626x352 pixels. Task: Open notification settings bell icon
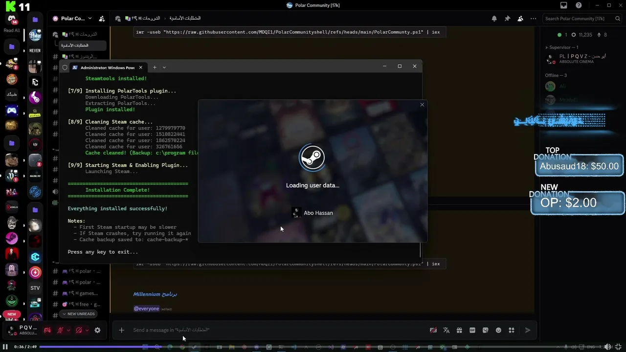coord(494,19)
